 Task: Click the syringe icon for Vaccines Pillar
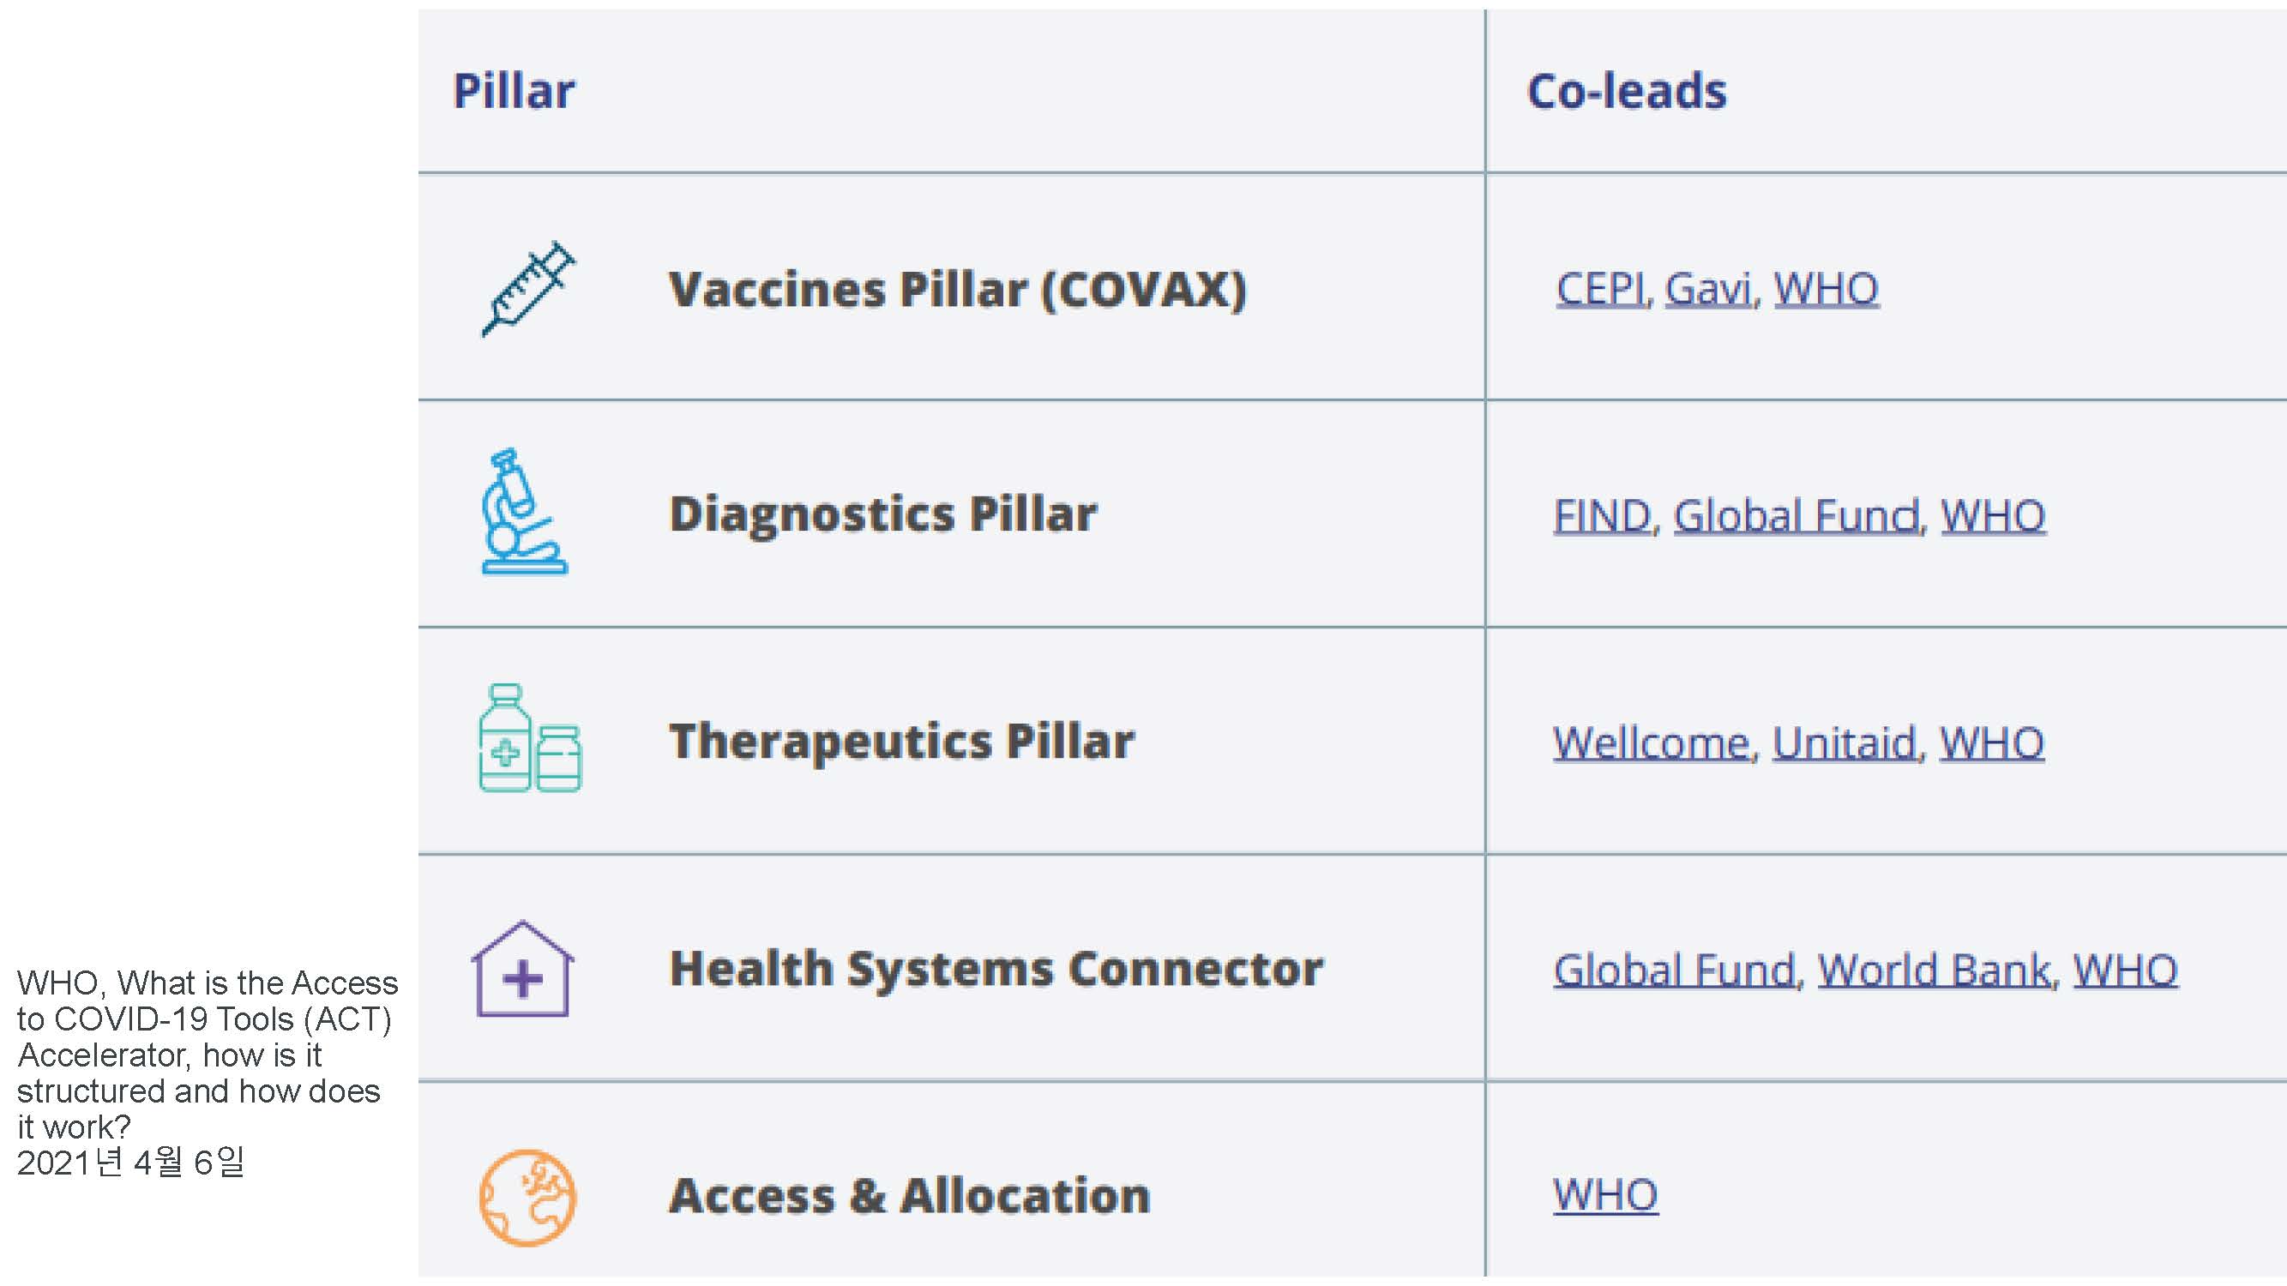point(528,288)
